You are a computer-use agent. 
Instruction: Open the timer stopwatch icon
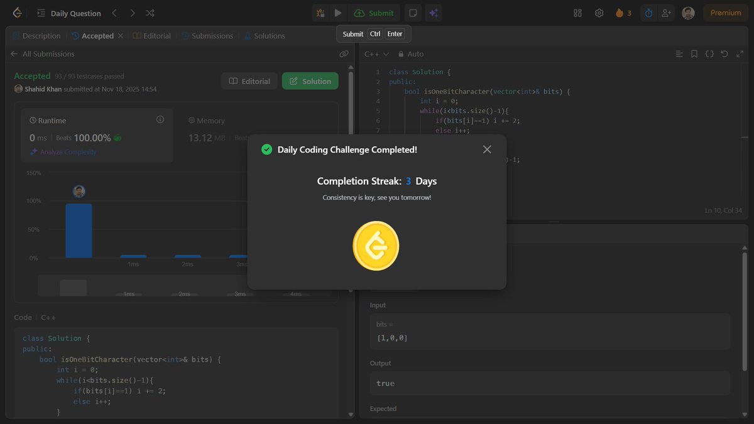point(648,13)
